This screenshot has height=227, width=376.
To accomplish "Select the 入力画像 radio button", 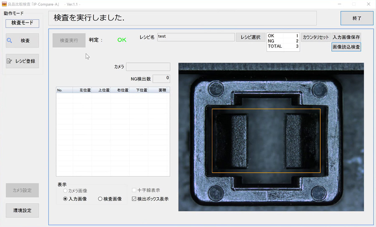I will click(65, 199).
